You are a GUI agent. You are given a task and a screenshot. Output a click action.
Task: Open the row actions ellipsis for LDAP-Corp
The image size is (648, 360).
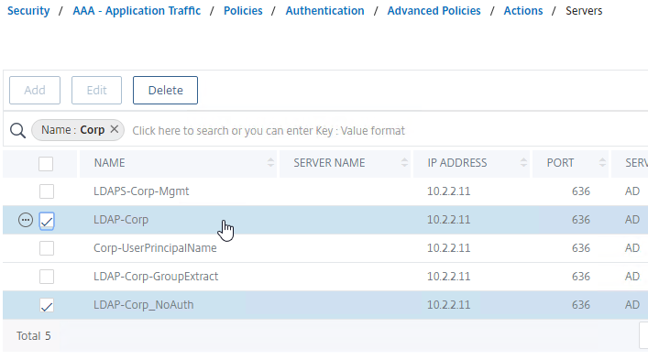26,220
